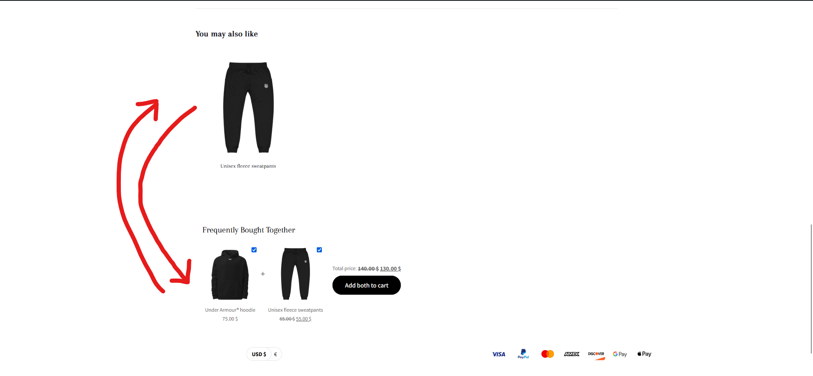813x376 pixels.
Task: Click the hoodie thumbnail in Frequently Bought Together
Action: (230, 275)
